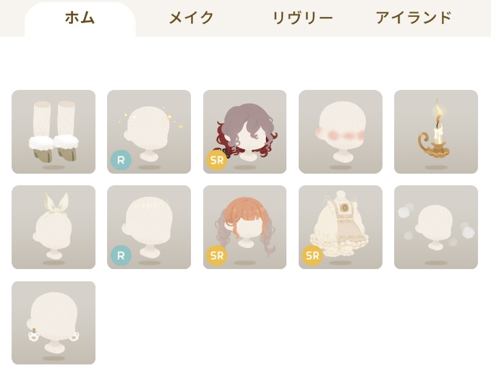Select the white bear earrings item

pyautogui.click(x=54, y=323)
